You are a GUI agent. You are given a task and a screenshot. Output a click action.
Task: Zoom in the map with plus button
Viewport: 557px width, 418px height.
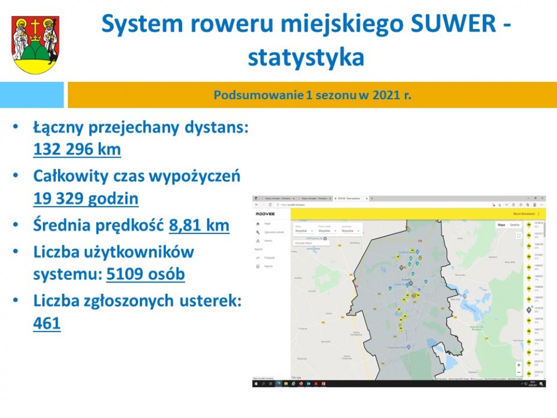tap(519, 365)
